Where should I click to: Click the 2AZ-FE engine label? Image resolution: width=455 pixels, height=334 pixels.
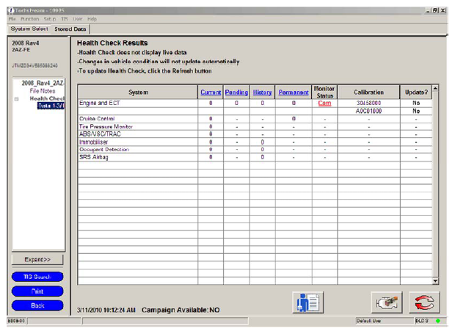[21, 50]
